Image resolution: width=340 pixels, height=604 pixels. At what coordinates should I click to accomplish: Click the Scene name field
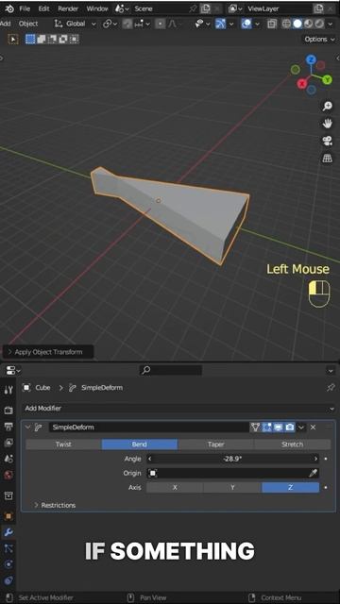[x=160, y=8]
